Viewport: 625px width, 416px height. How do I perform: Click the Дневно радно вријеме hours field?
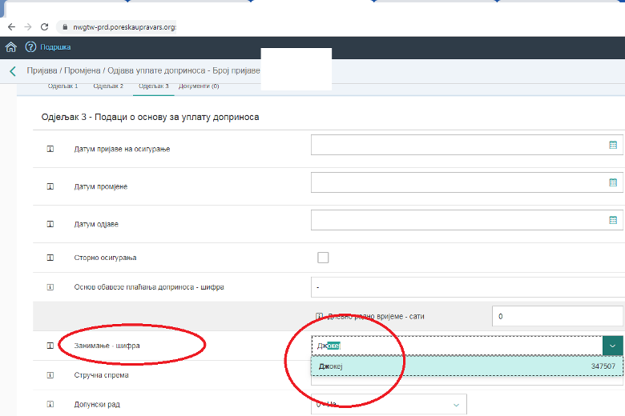pyautogui.click(x=557, y=316)
